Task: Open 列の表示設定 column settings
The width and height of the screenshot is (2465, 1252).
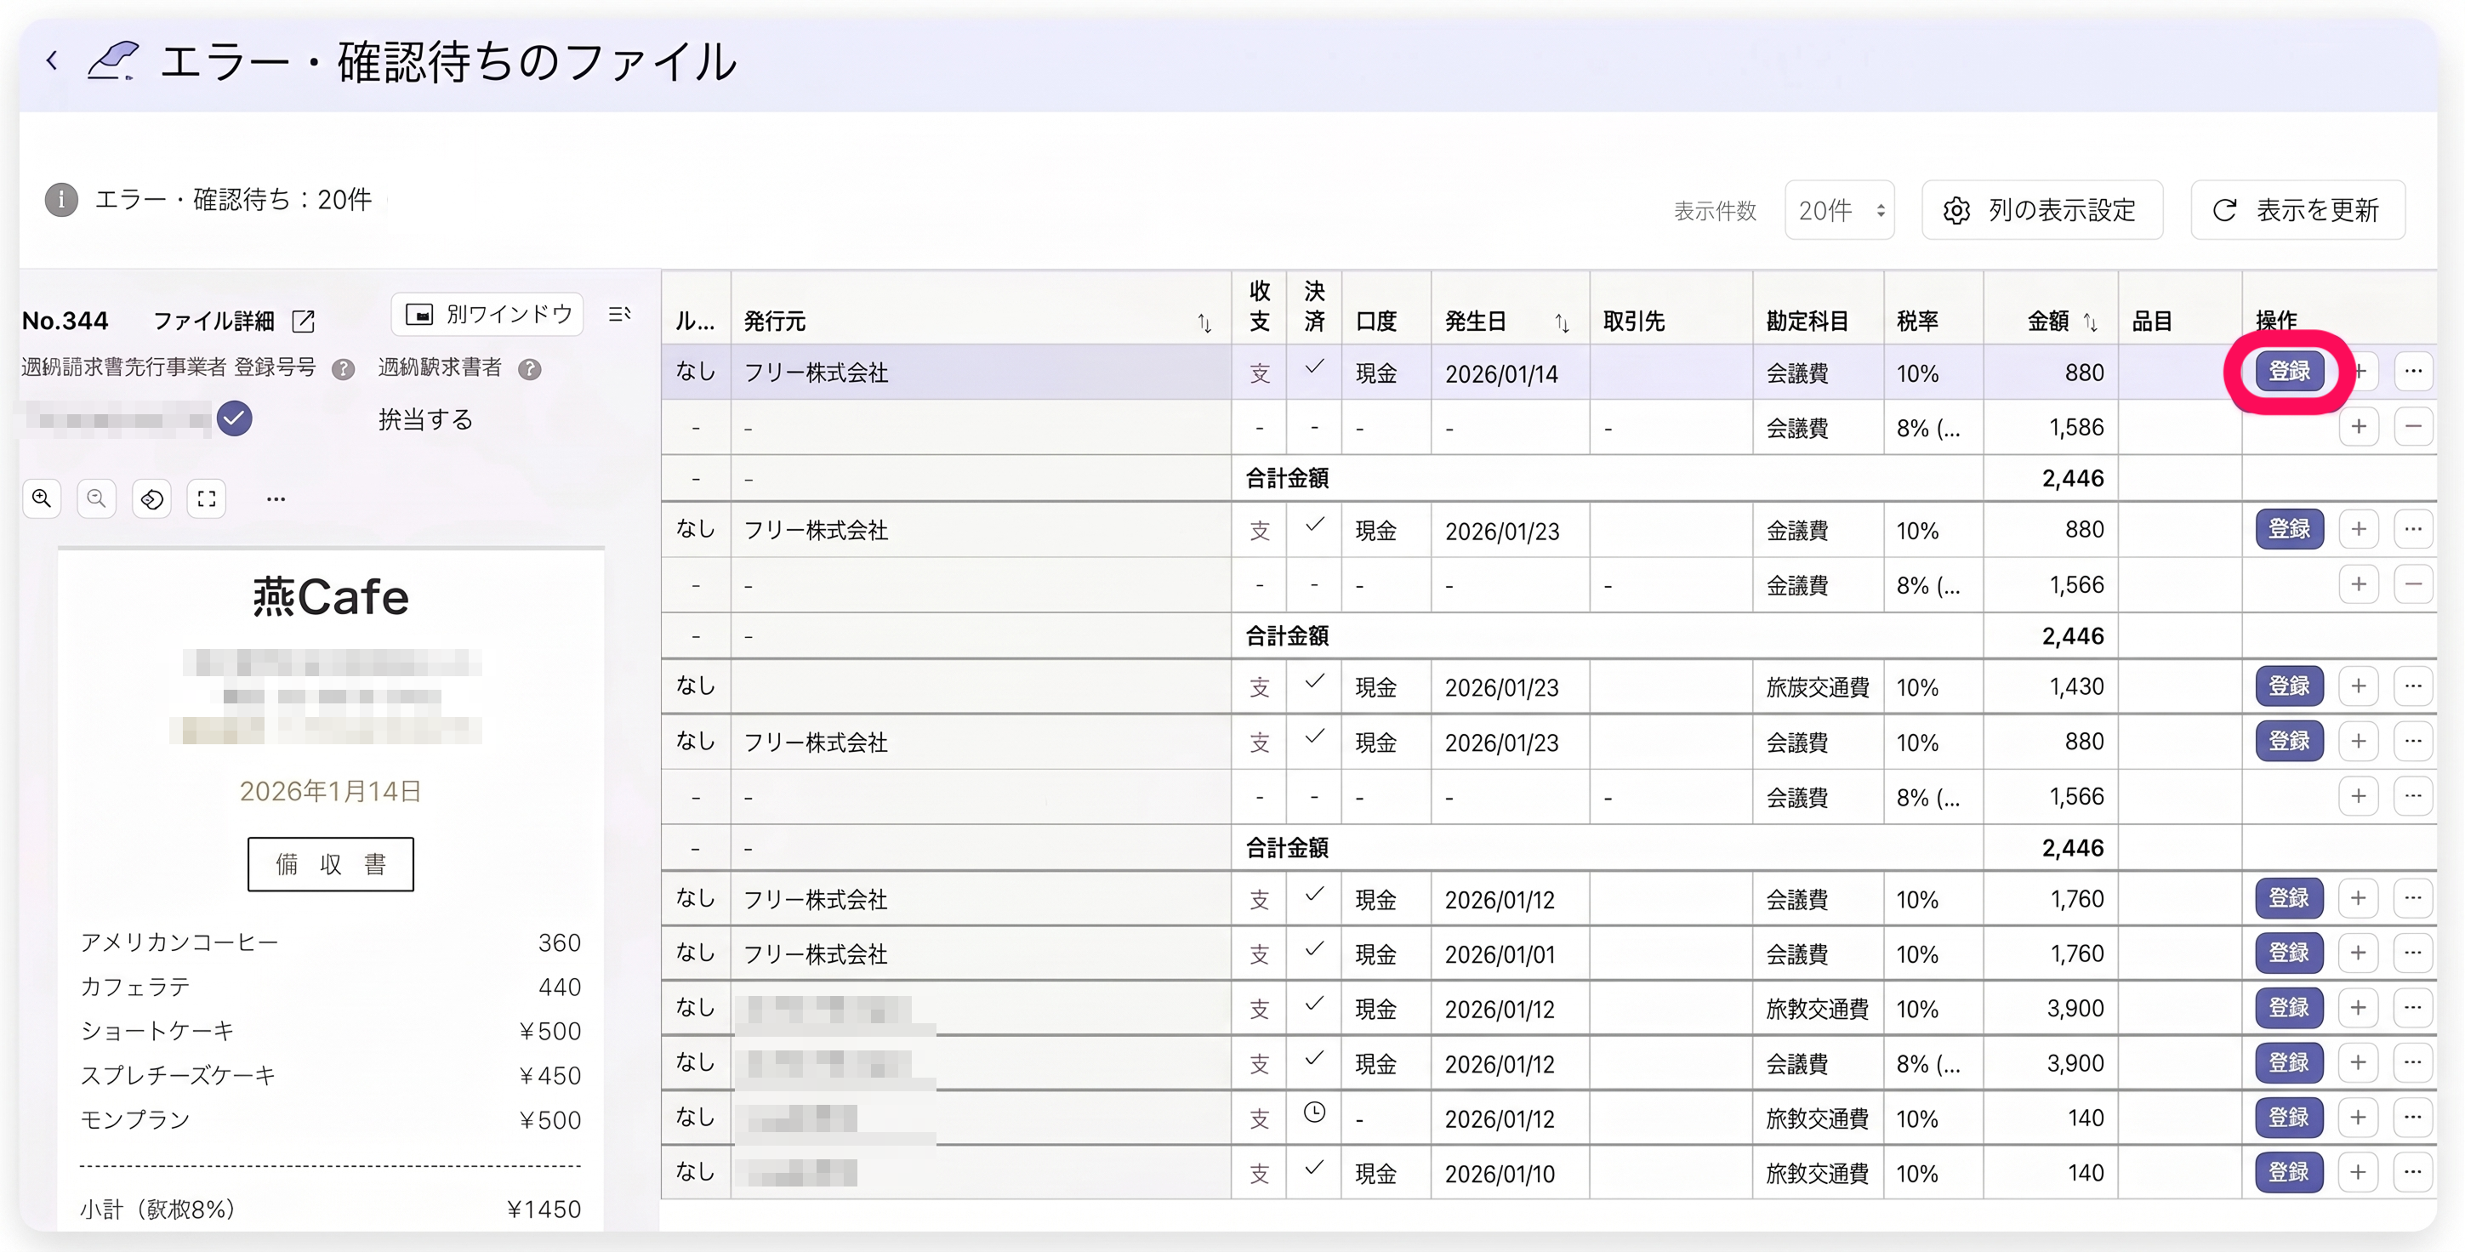Action: tap(2042, 209)
